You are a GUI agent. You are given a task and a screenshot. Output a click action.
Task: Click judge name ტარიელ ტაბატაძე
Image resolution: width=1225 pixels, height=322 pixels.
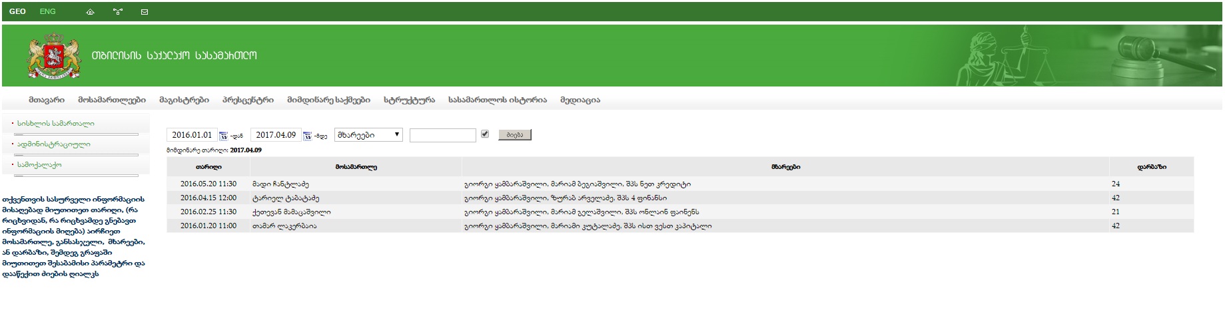click(286, 198)
